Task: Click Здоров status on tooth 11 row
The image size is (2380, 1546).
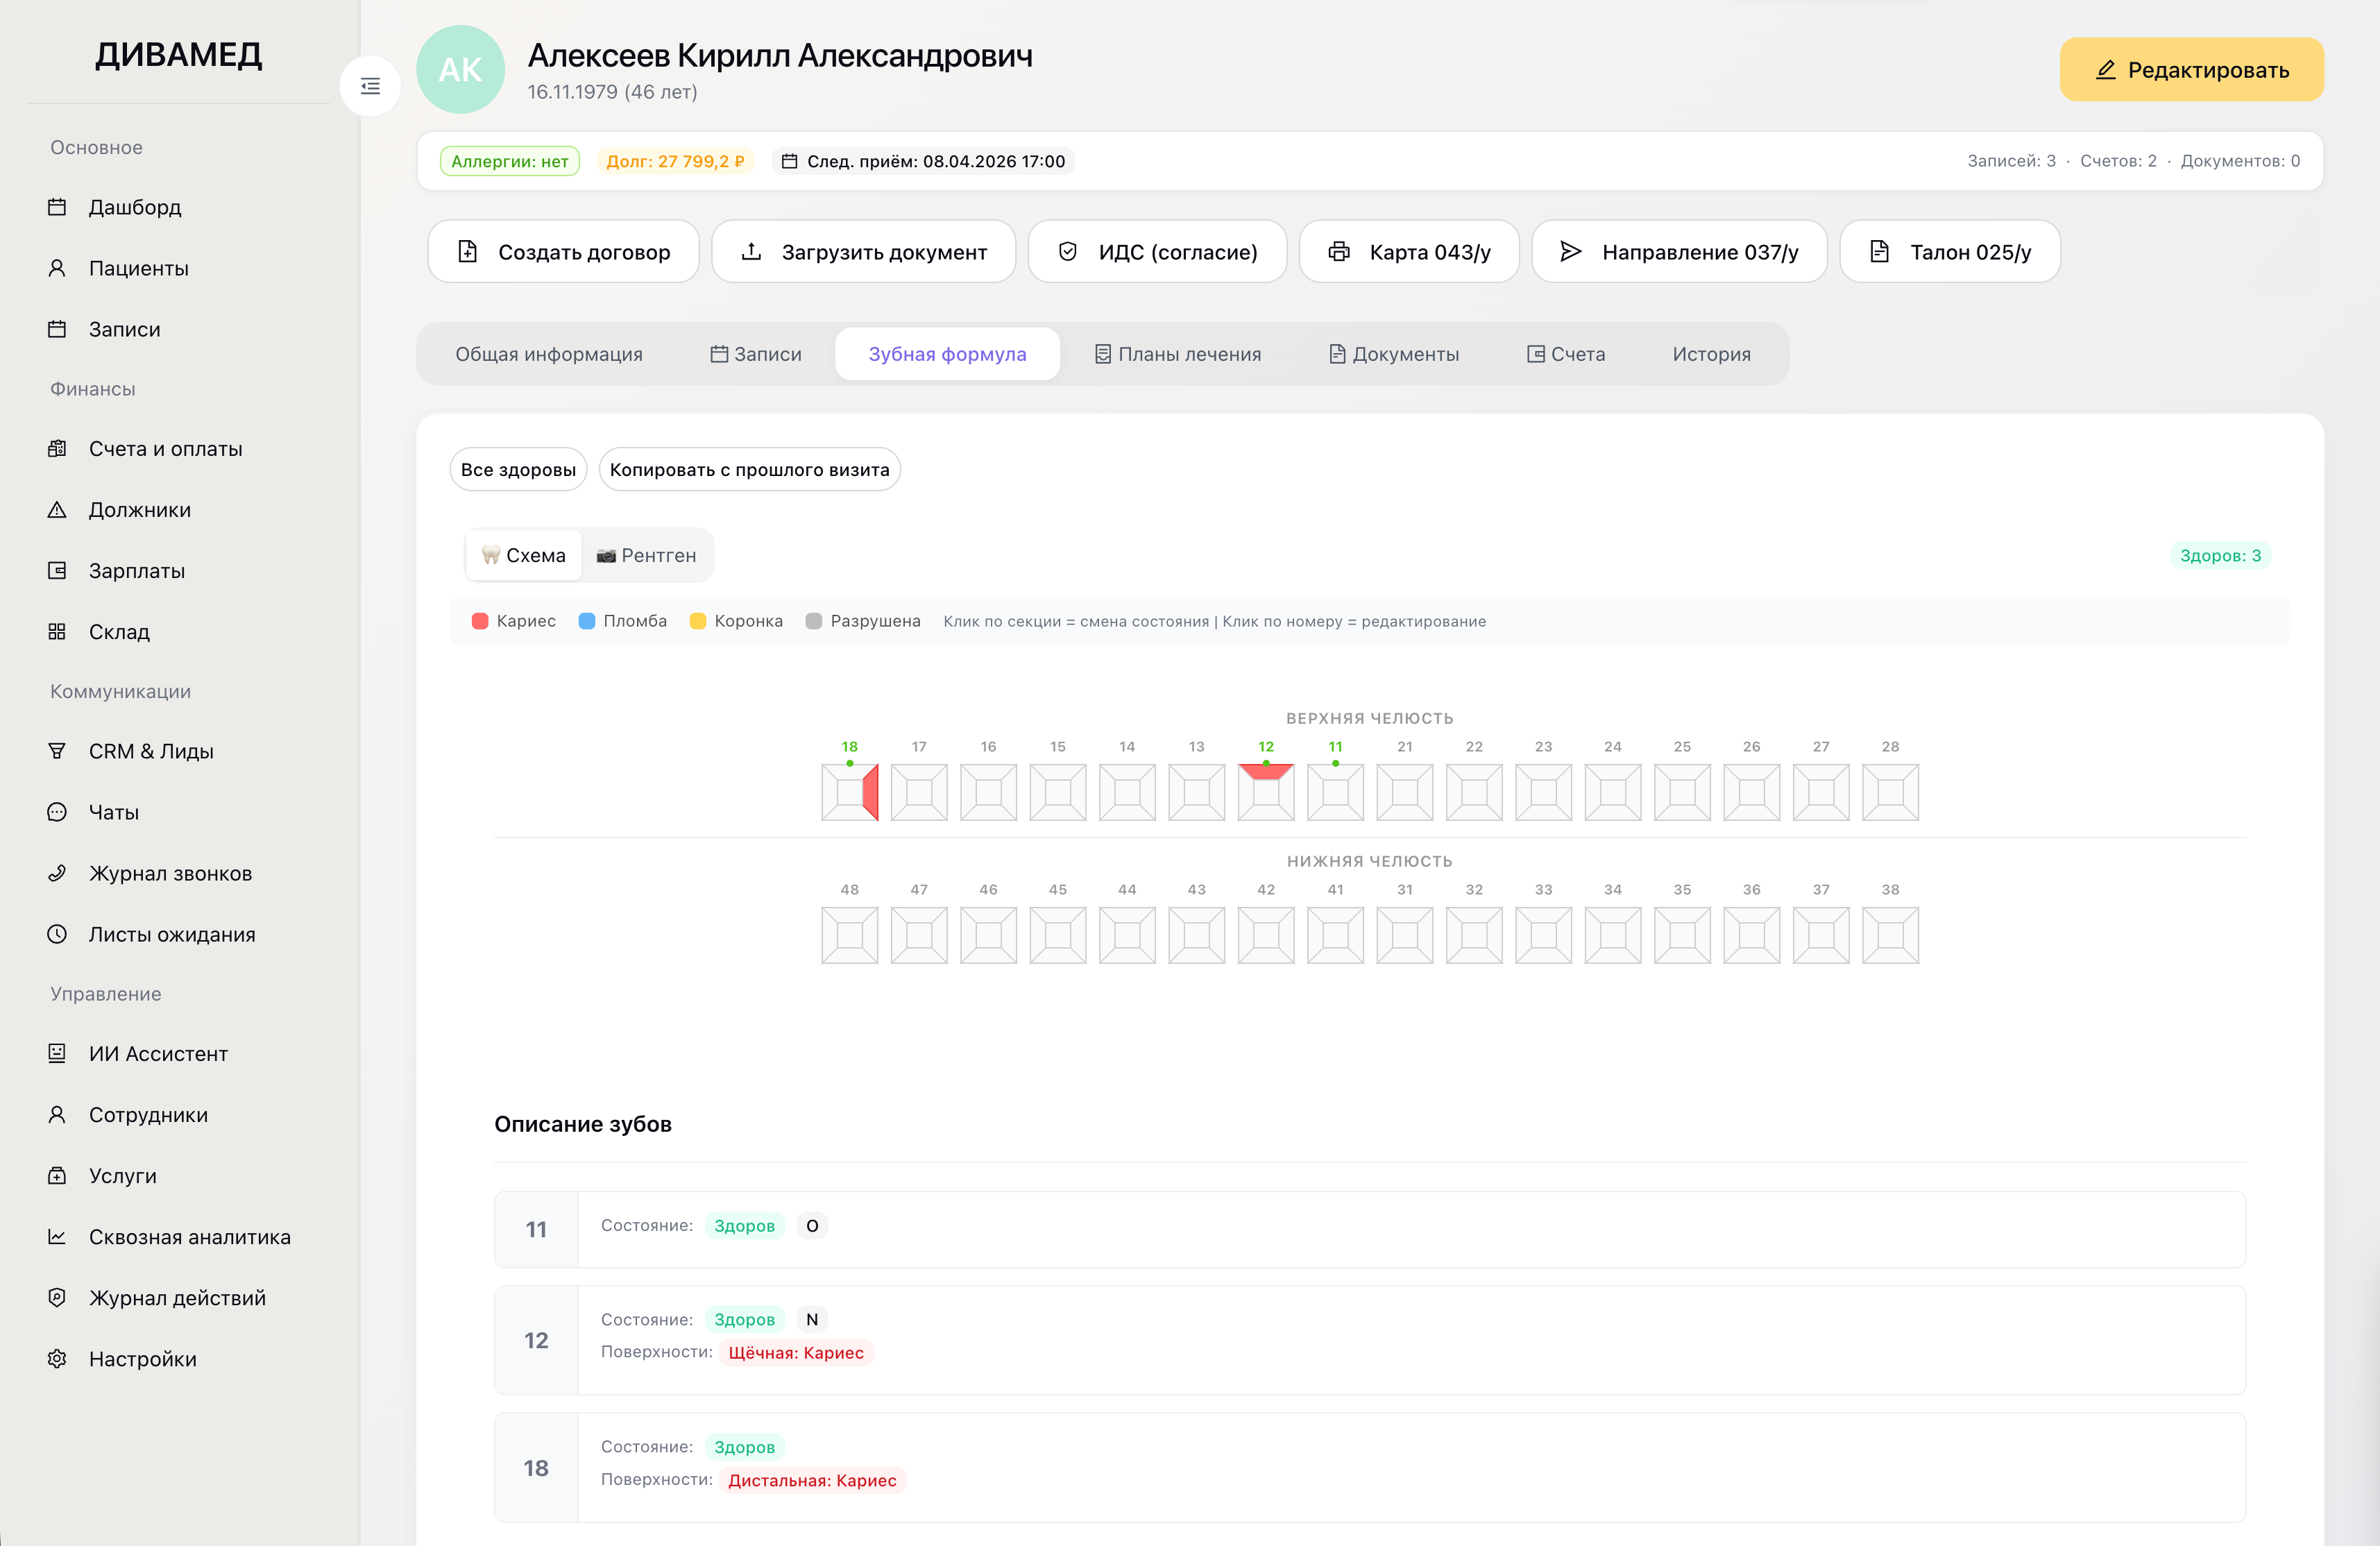Action: [x=744, y=1226]
